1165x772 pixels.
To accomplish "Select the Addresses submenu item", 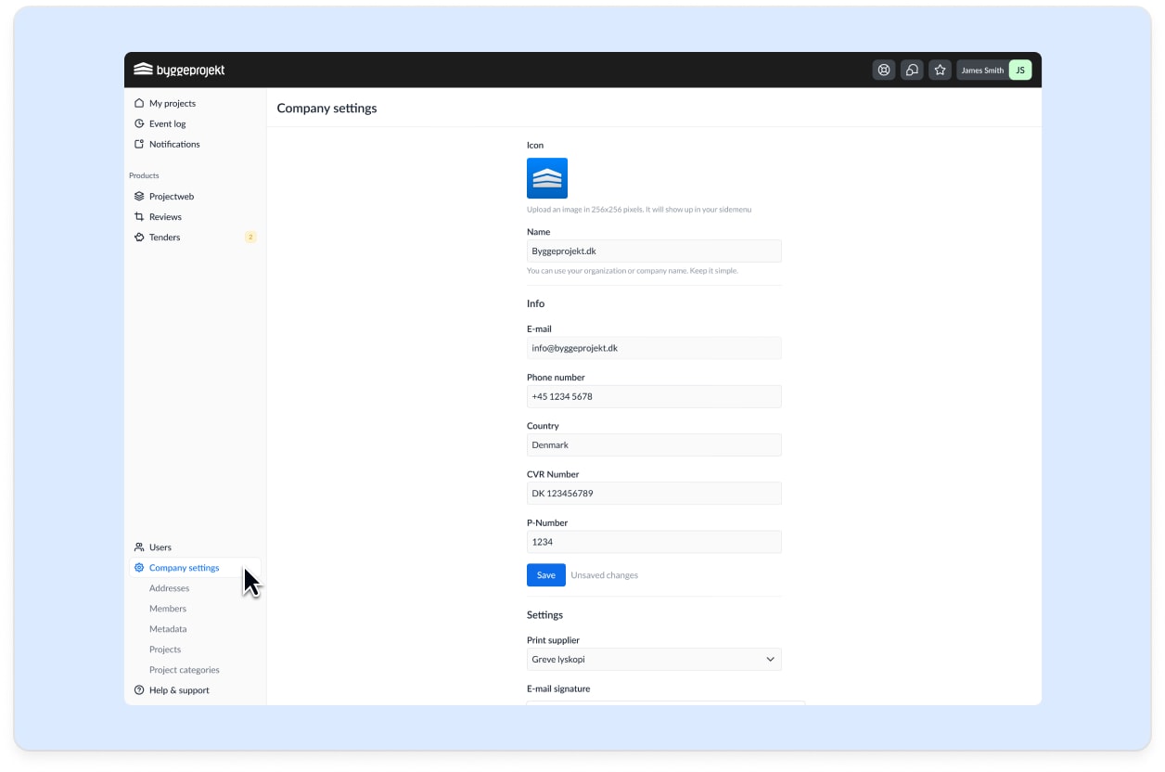I will click(169, 588).
